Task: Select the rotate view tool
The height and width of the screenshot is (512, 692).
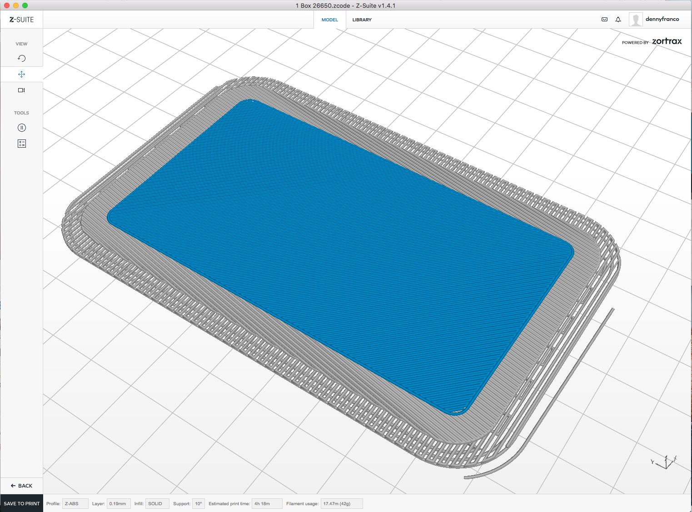Action: tap(21, 58)
